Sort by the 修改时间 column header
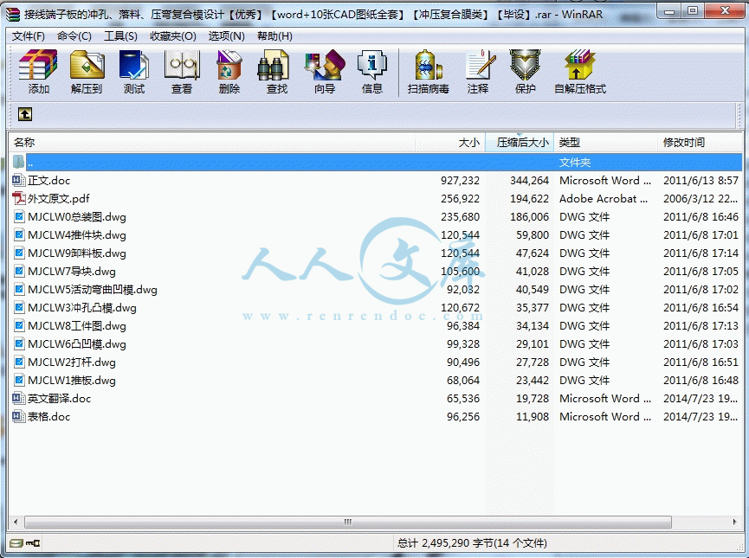Viewport: 749px width, 558px height. pos(700,142)
